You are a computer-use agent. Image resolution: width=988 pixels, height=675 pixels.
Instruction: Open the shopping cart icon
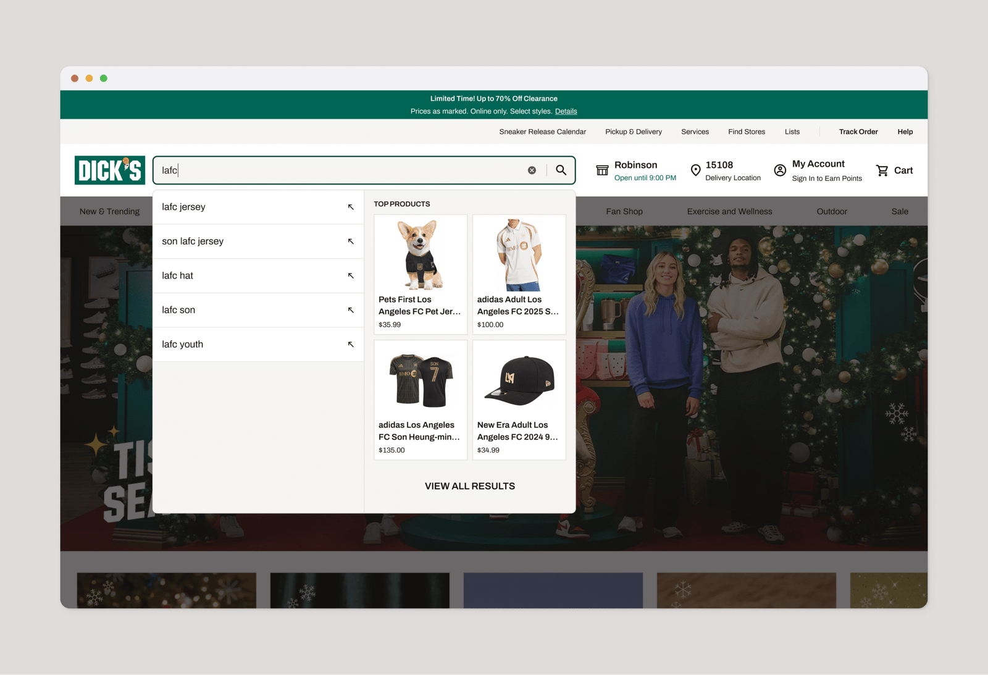click(x=882, y=170)
